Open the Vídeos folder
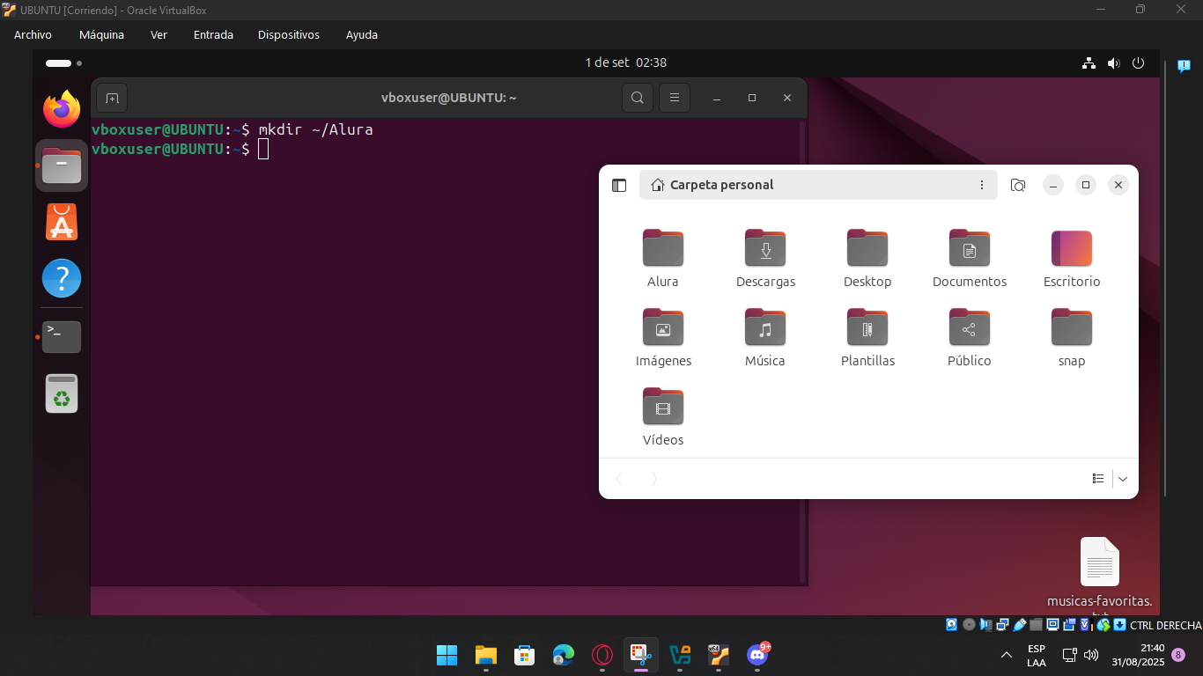 [663, 417]
